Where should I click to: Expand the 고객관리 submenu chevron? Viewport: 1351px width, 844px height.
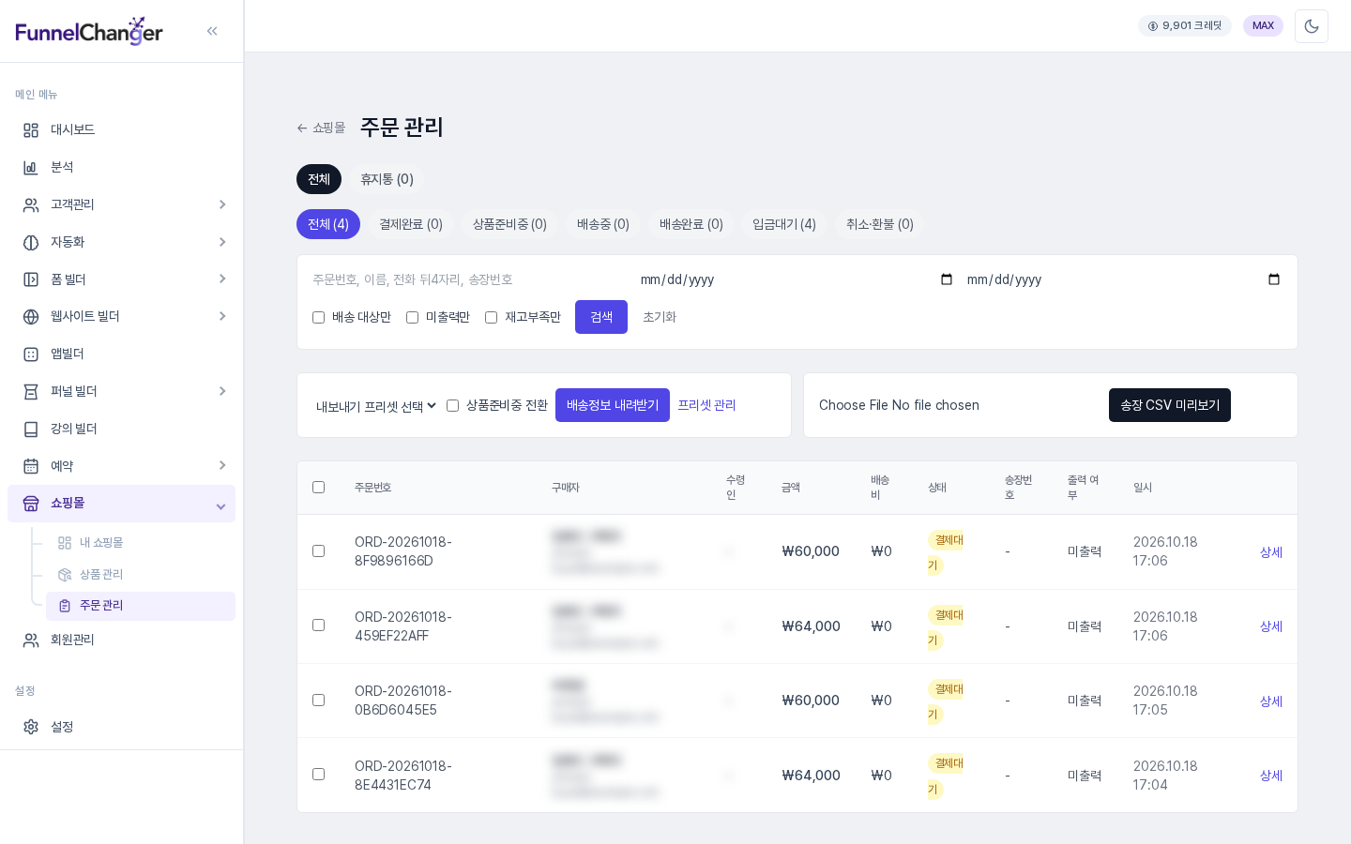[222, 204]
